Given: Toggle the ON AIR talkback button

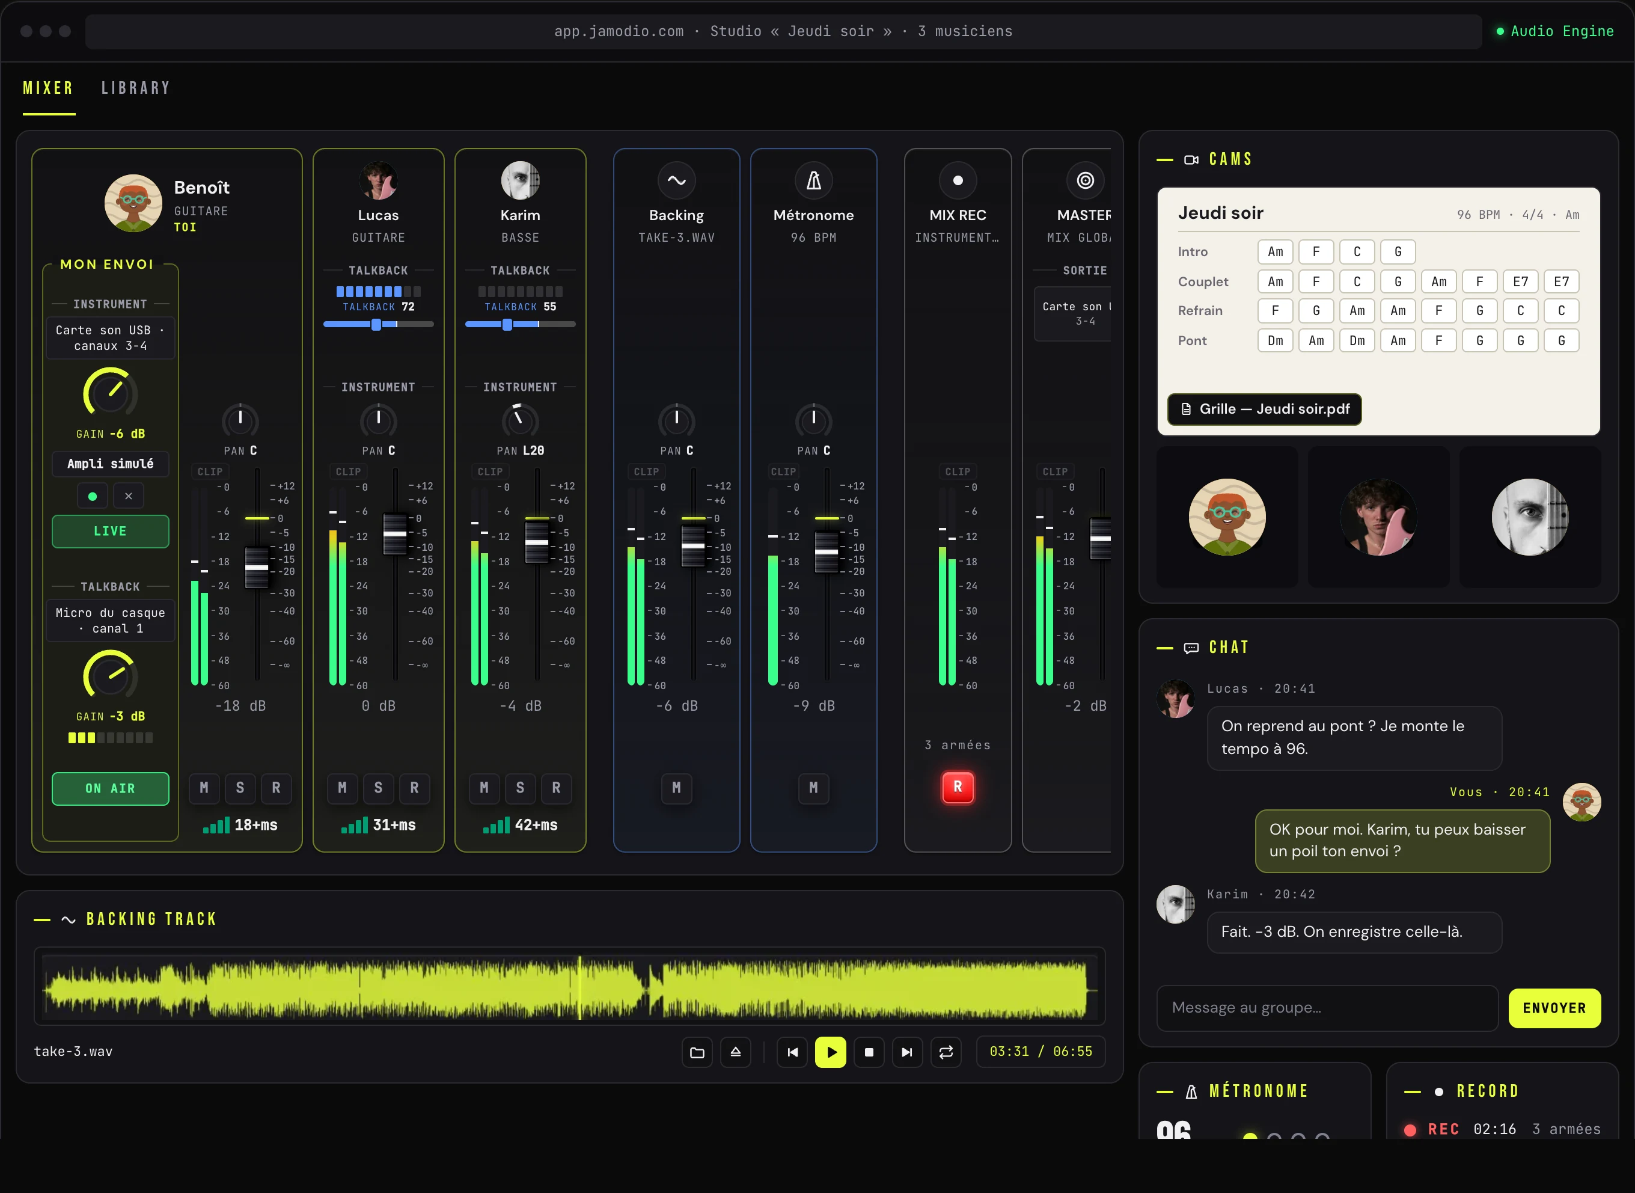Looking at the screenshot, I should (111, 788).
